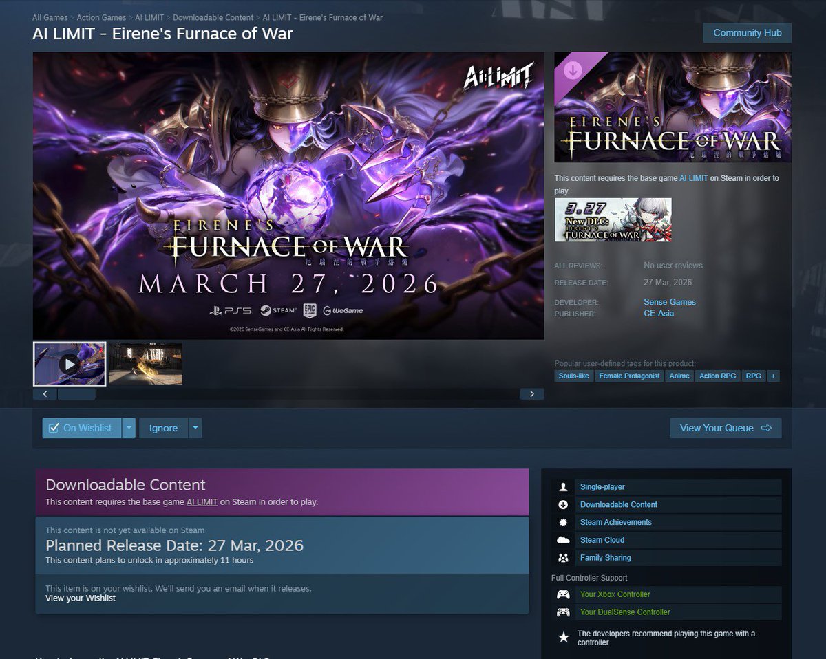This screenshot has height=659, width=826.
Task: Click the purple DLC download badge icon
Action: point(572,70)
